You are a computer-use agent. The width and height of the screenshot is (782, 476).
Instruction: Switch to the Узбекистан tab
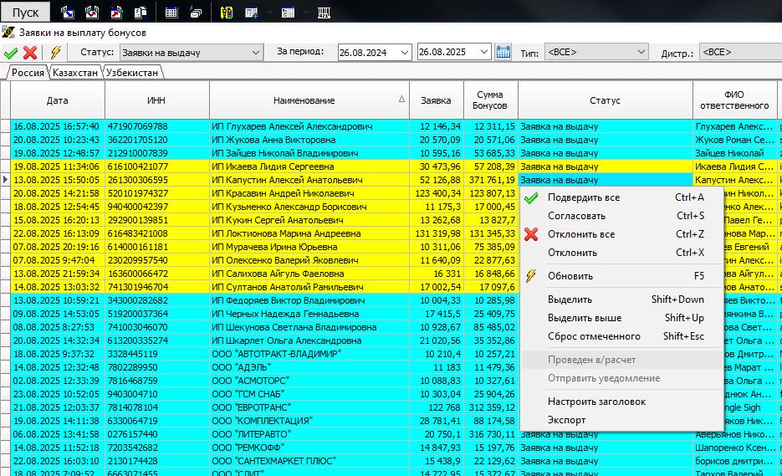tap(132, 72)
